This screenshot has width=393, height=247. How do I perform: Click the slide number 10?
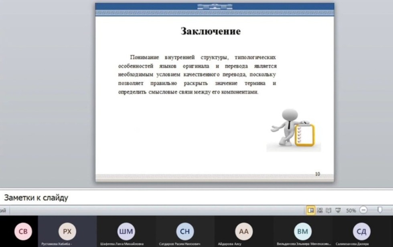click(x=317, y=173)
